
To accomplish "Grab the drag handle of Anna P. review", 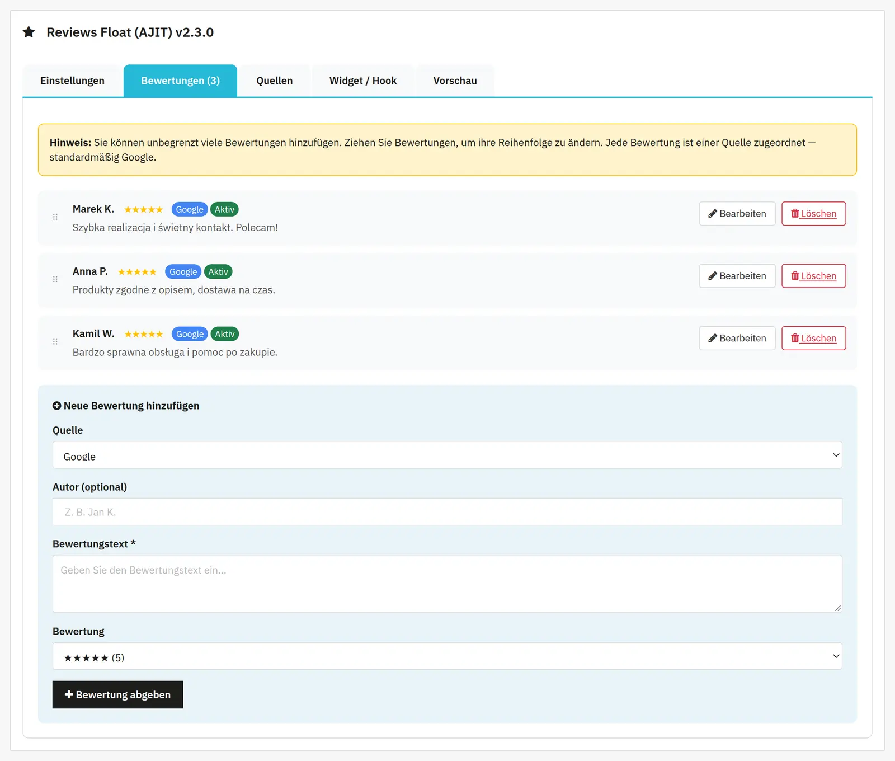I will pyautogui.click(x=55, y=279).
